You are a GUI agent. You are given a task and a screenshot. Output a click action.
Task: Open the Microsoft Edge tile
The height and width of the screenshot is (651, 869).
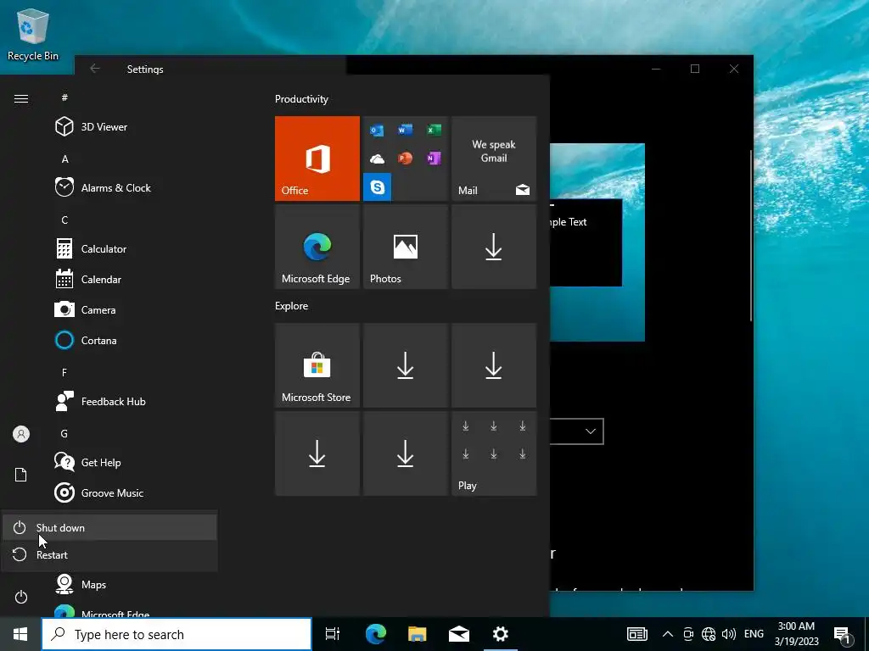pyautogui.click(x=317, y=247)
